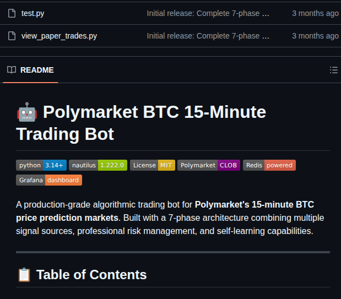Click '3 months ago' on the view_paper_trades.py row

315,36
